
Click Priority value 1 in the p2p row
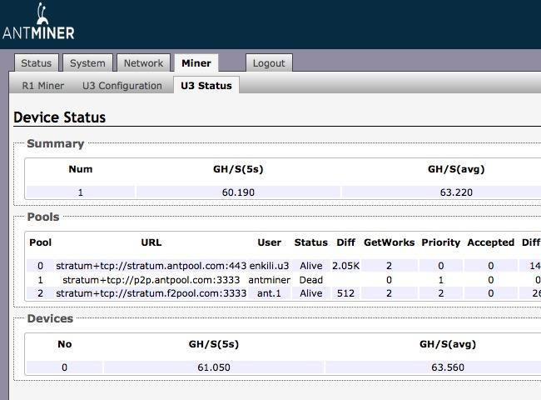[441, 280]
